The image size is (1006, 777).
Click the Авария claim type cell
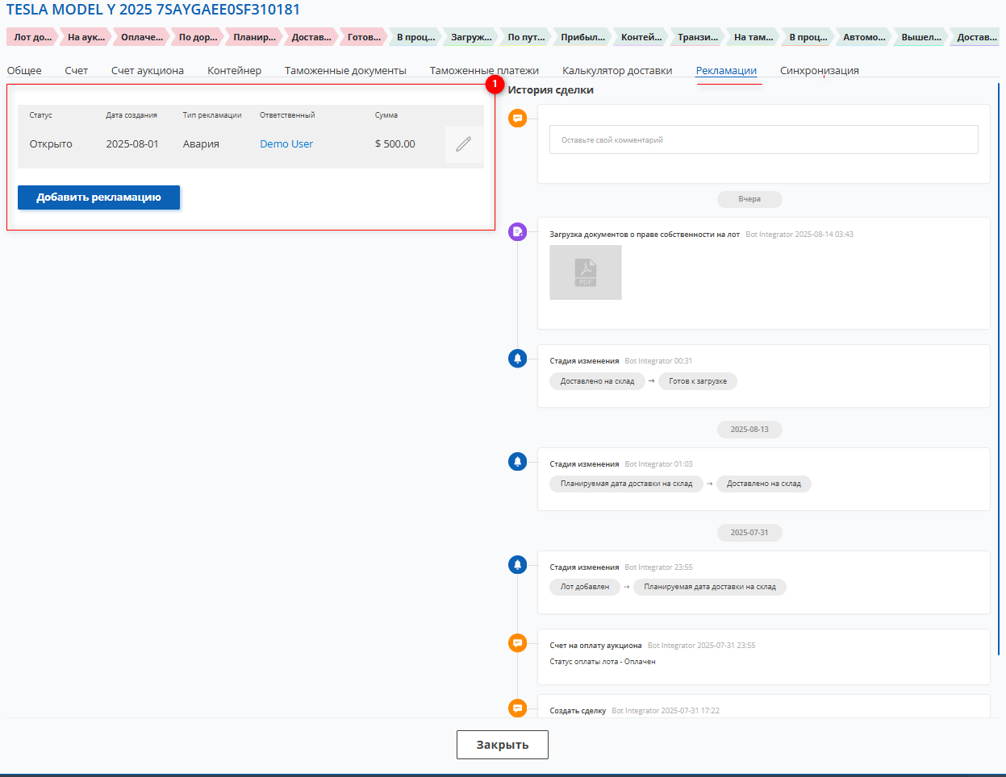coord(201,144)
